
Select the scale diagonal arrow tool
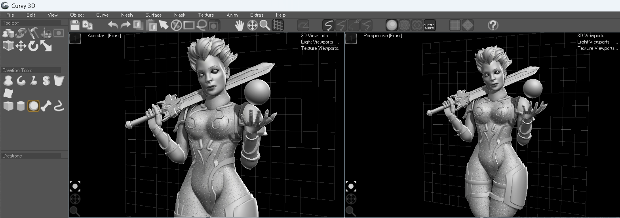(46, 46)
